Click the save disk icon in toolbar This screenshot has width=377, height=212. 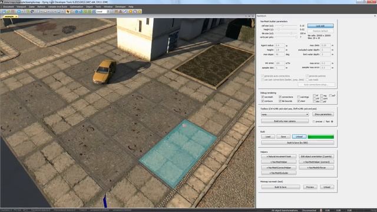(x=4, y=12)
